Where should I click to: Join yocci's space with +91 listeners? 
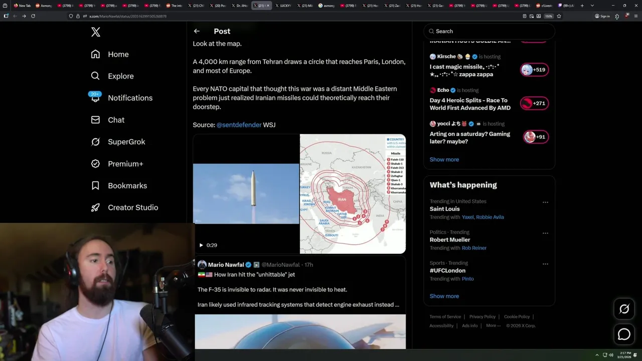[536, 137]
